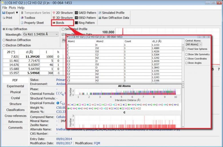
Task: Check the Show Site Symmetry option
Action: pos(187,54)
